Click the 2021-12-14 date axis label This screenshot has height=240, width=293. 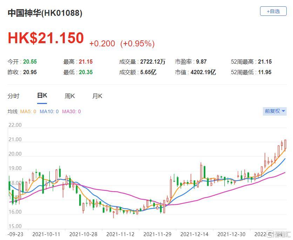(194, 234)
